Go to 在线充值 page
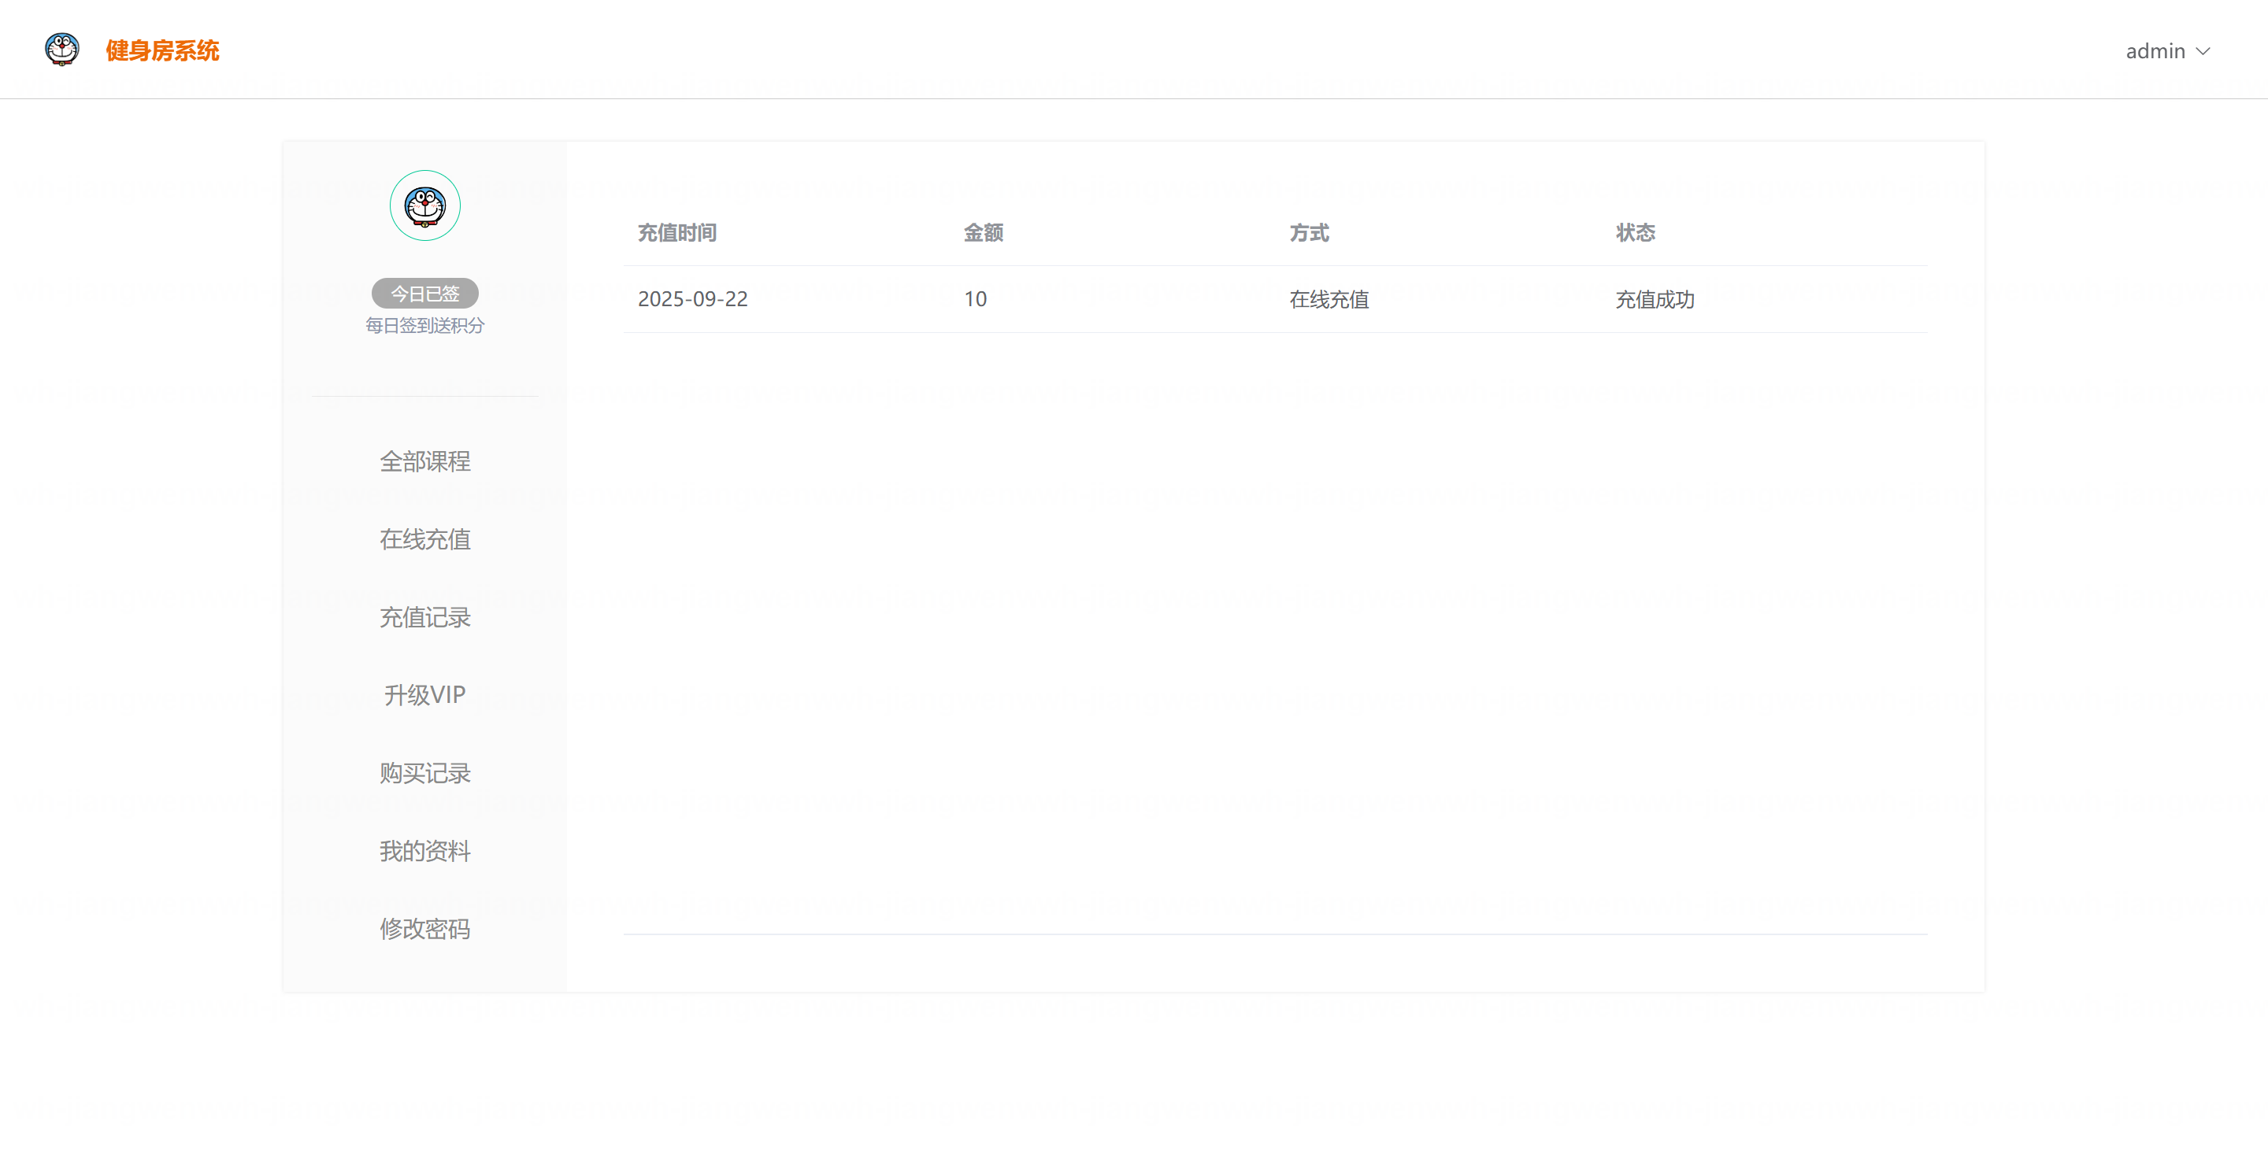 click(425, 538)
